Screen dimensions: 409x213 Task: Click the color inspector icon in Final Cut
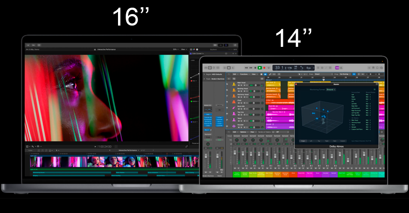coord(194,49)
